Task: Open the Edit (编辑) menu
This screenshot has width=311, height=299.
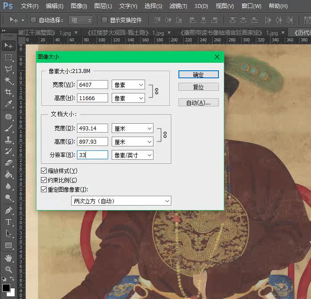Action: point(55,6)
